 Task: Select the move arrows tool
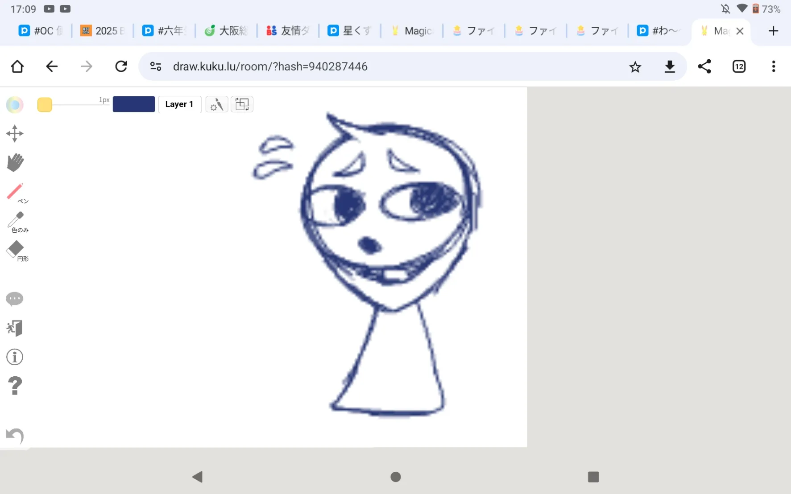point(15,133)
